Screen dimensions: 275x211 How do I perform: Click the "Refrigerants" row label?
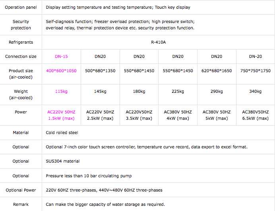(21, 42)
